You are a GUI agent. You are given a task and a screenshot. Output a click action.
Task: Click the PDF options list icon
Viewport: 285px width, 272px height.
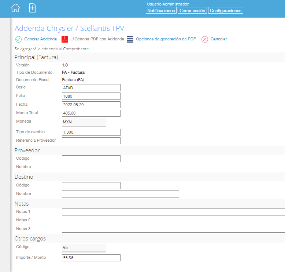coord(130,39)
